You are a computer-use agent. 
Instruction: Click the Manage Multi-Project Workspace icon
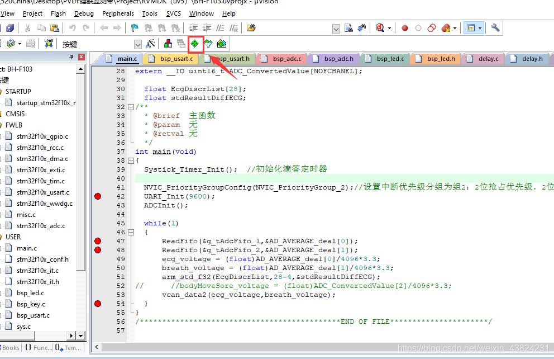pyautogui.click(x=182, y=44)
